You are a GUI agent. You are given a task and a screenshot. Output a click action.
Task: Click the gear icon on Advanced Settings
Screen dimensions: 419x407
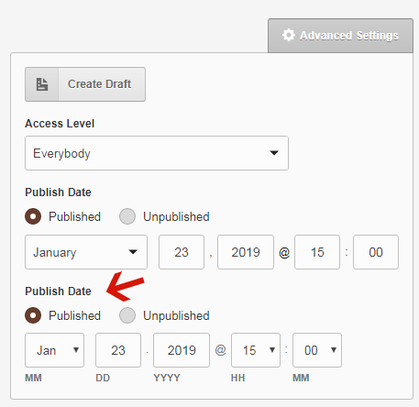(289, 35)
